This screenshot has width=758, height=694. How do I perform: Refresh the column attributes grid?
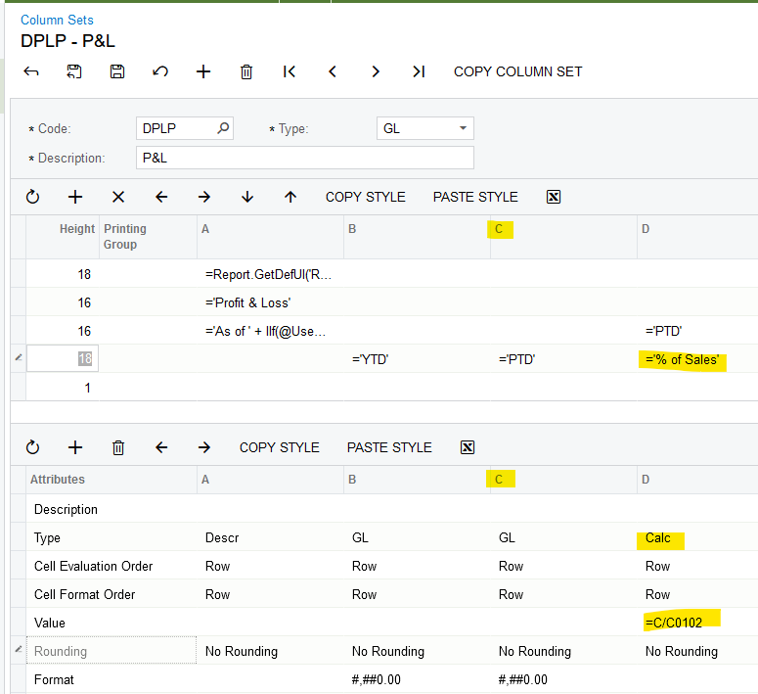pos(32,447)
